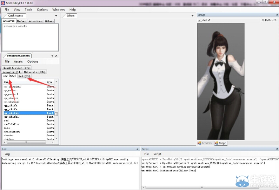Viewport: 279px width, 190px height.
Task: Open the Script menu in Script panel
Action: (x=157, y=154)
